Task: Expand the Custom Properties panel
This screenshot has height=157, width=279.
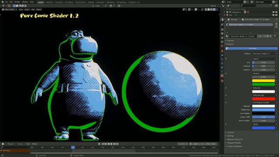Action: 235,147
